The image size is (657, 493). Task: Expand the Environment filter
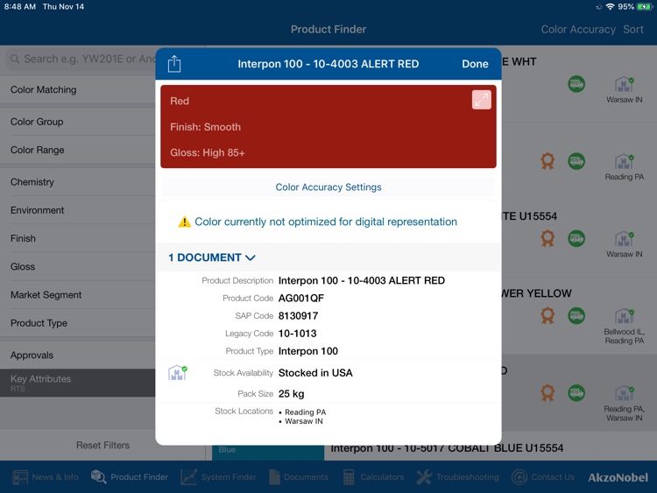coord(77,210)
